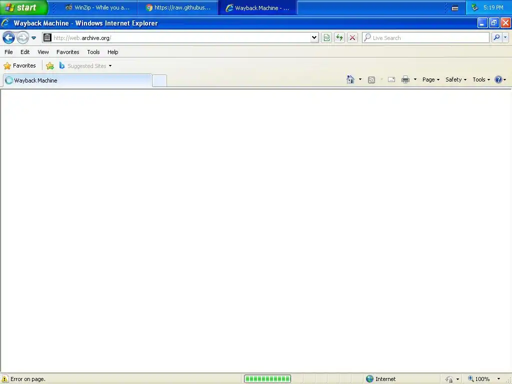Click the Read Mail icon
The image size is (512, 384).
[391, 79]
